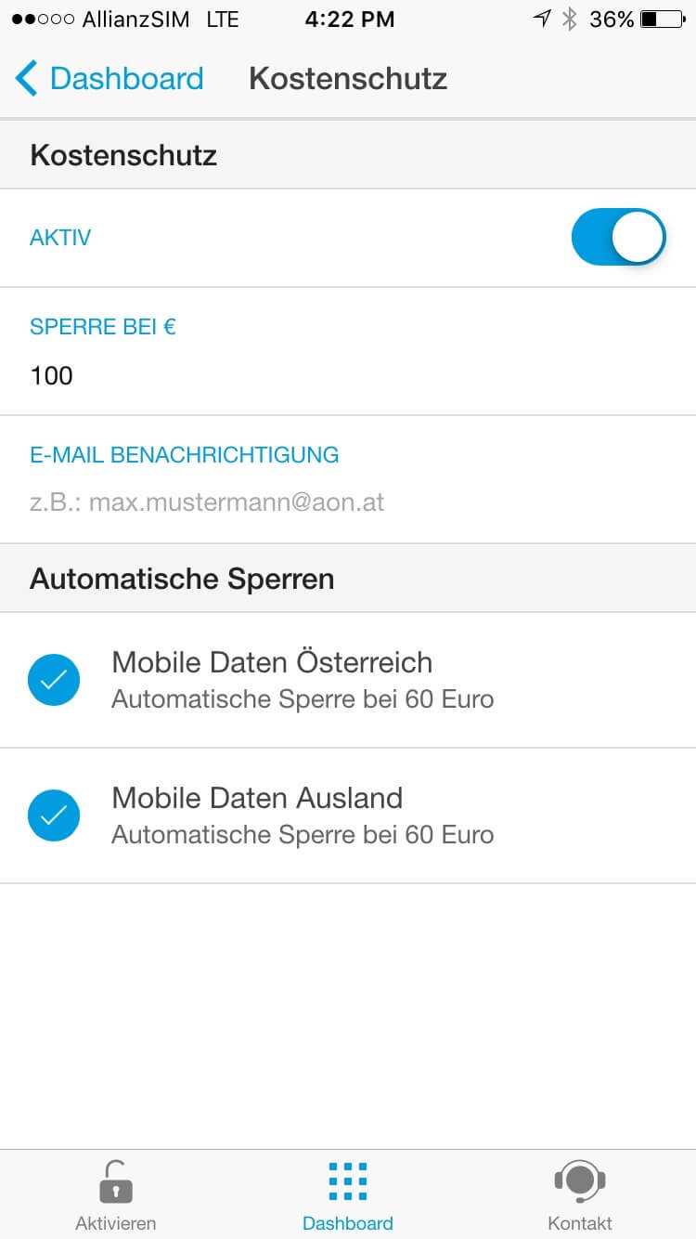The height and width of the screenshot is (1239, 696).
Task: Tap the Dashboard grid icon
Action: tap(348, 1181)
